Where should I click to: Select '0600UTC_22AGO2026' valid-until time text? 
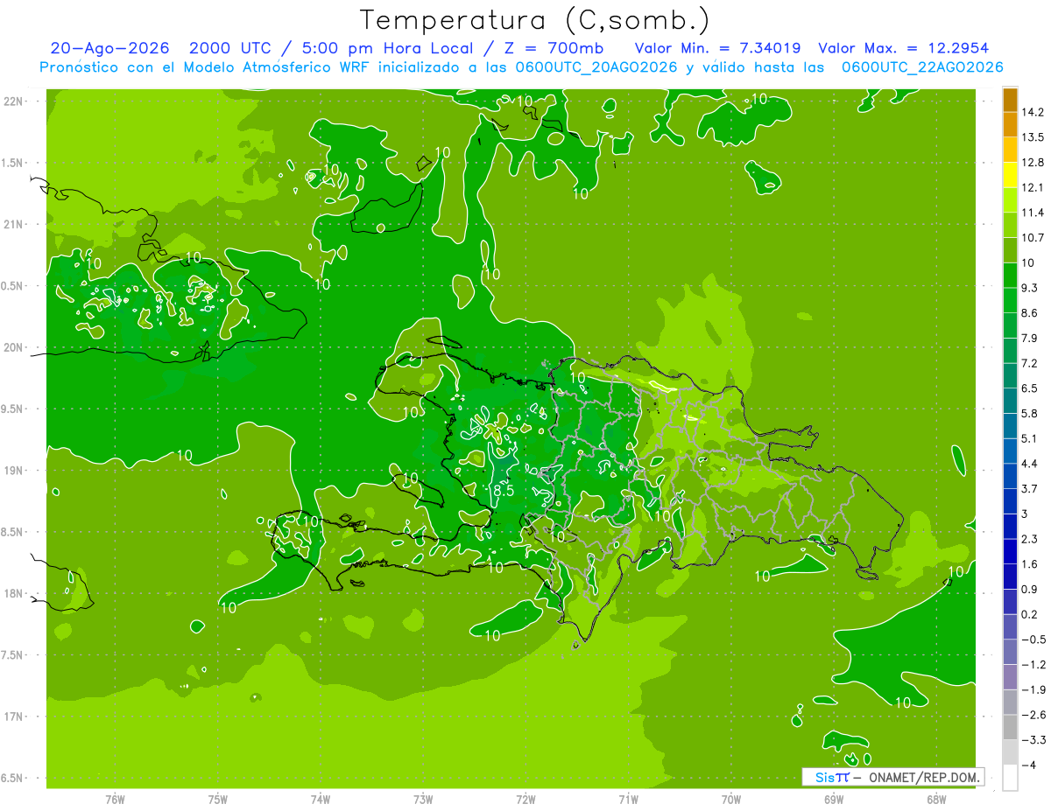tap(922, 67)
